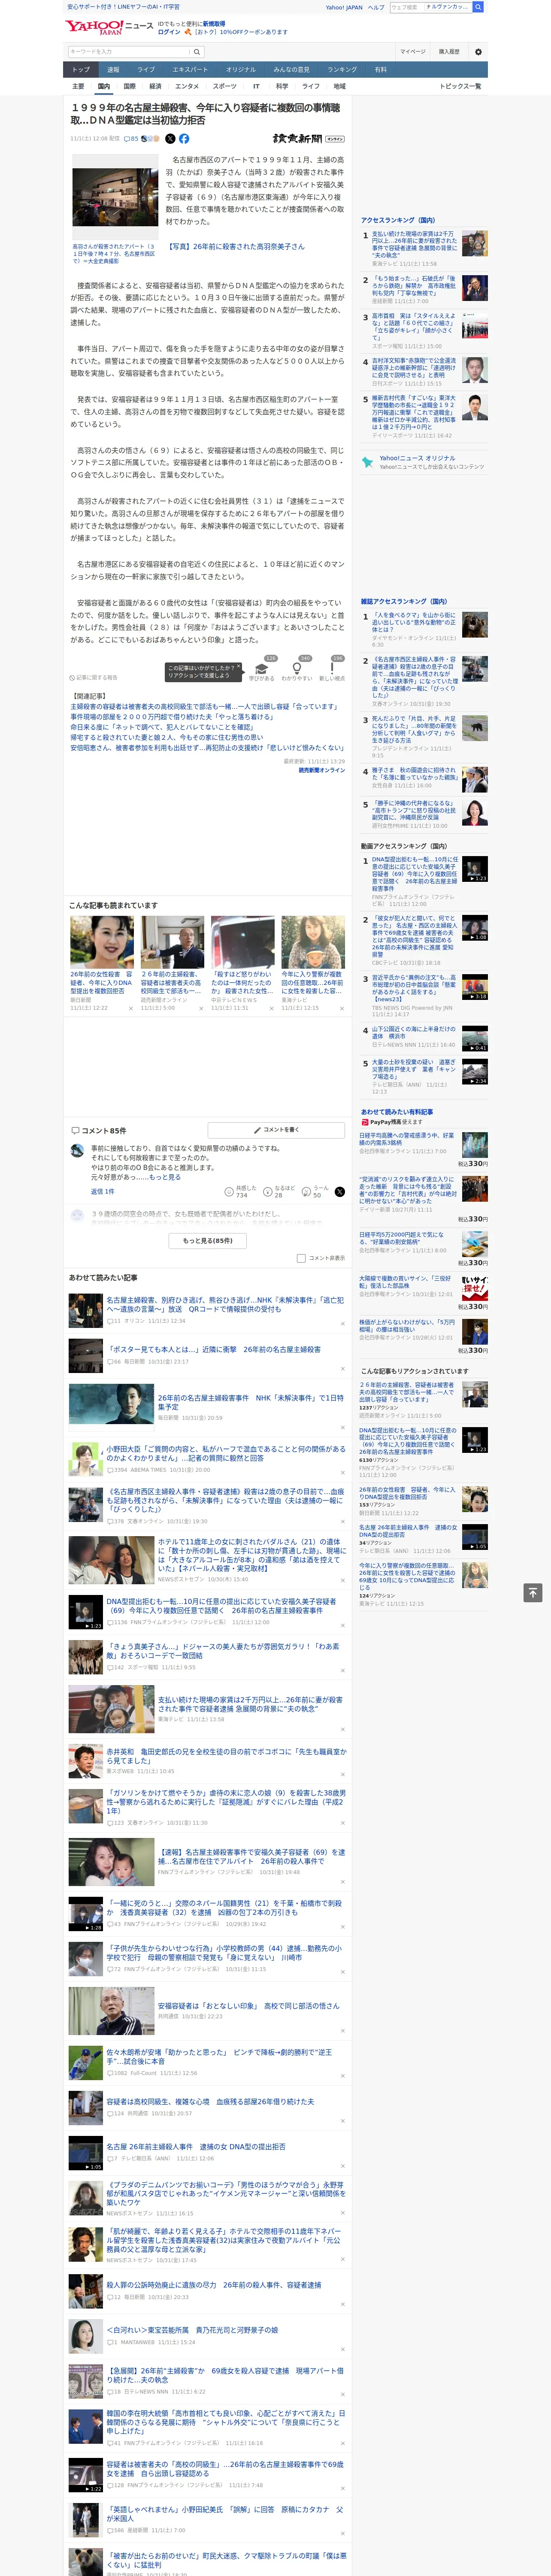Click トピックス一覧 link

tap(460, 86)
